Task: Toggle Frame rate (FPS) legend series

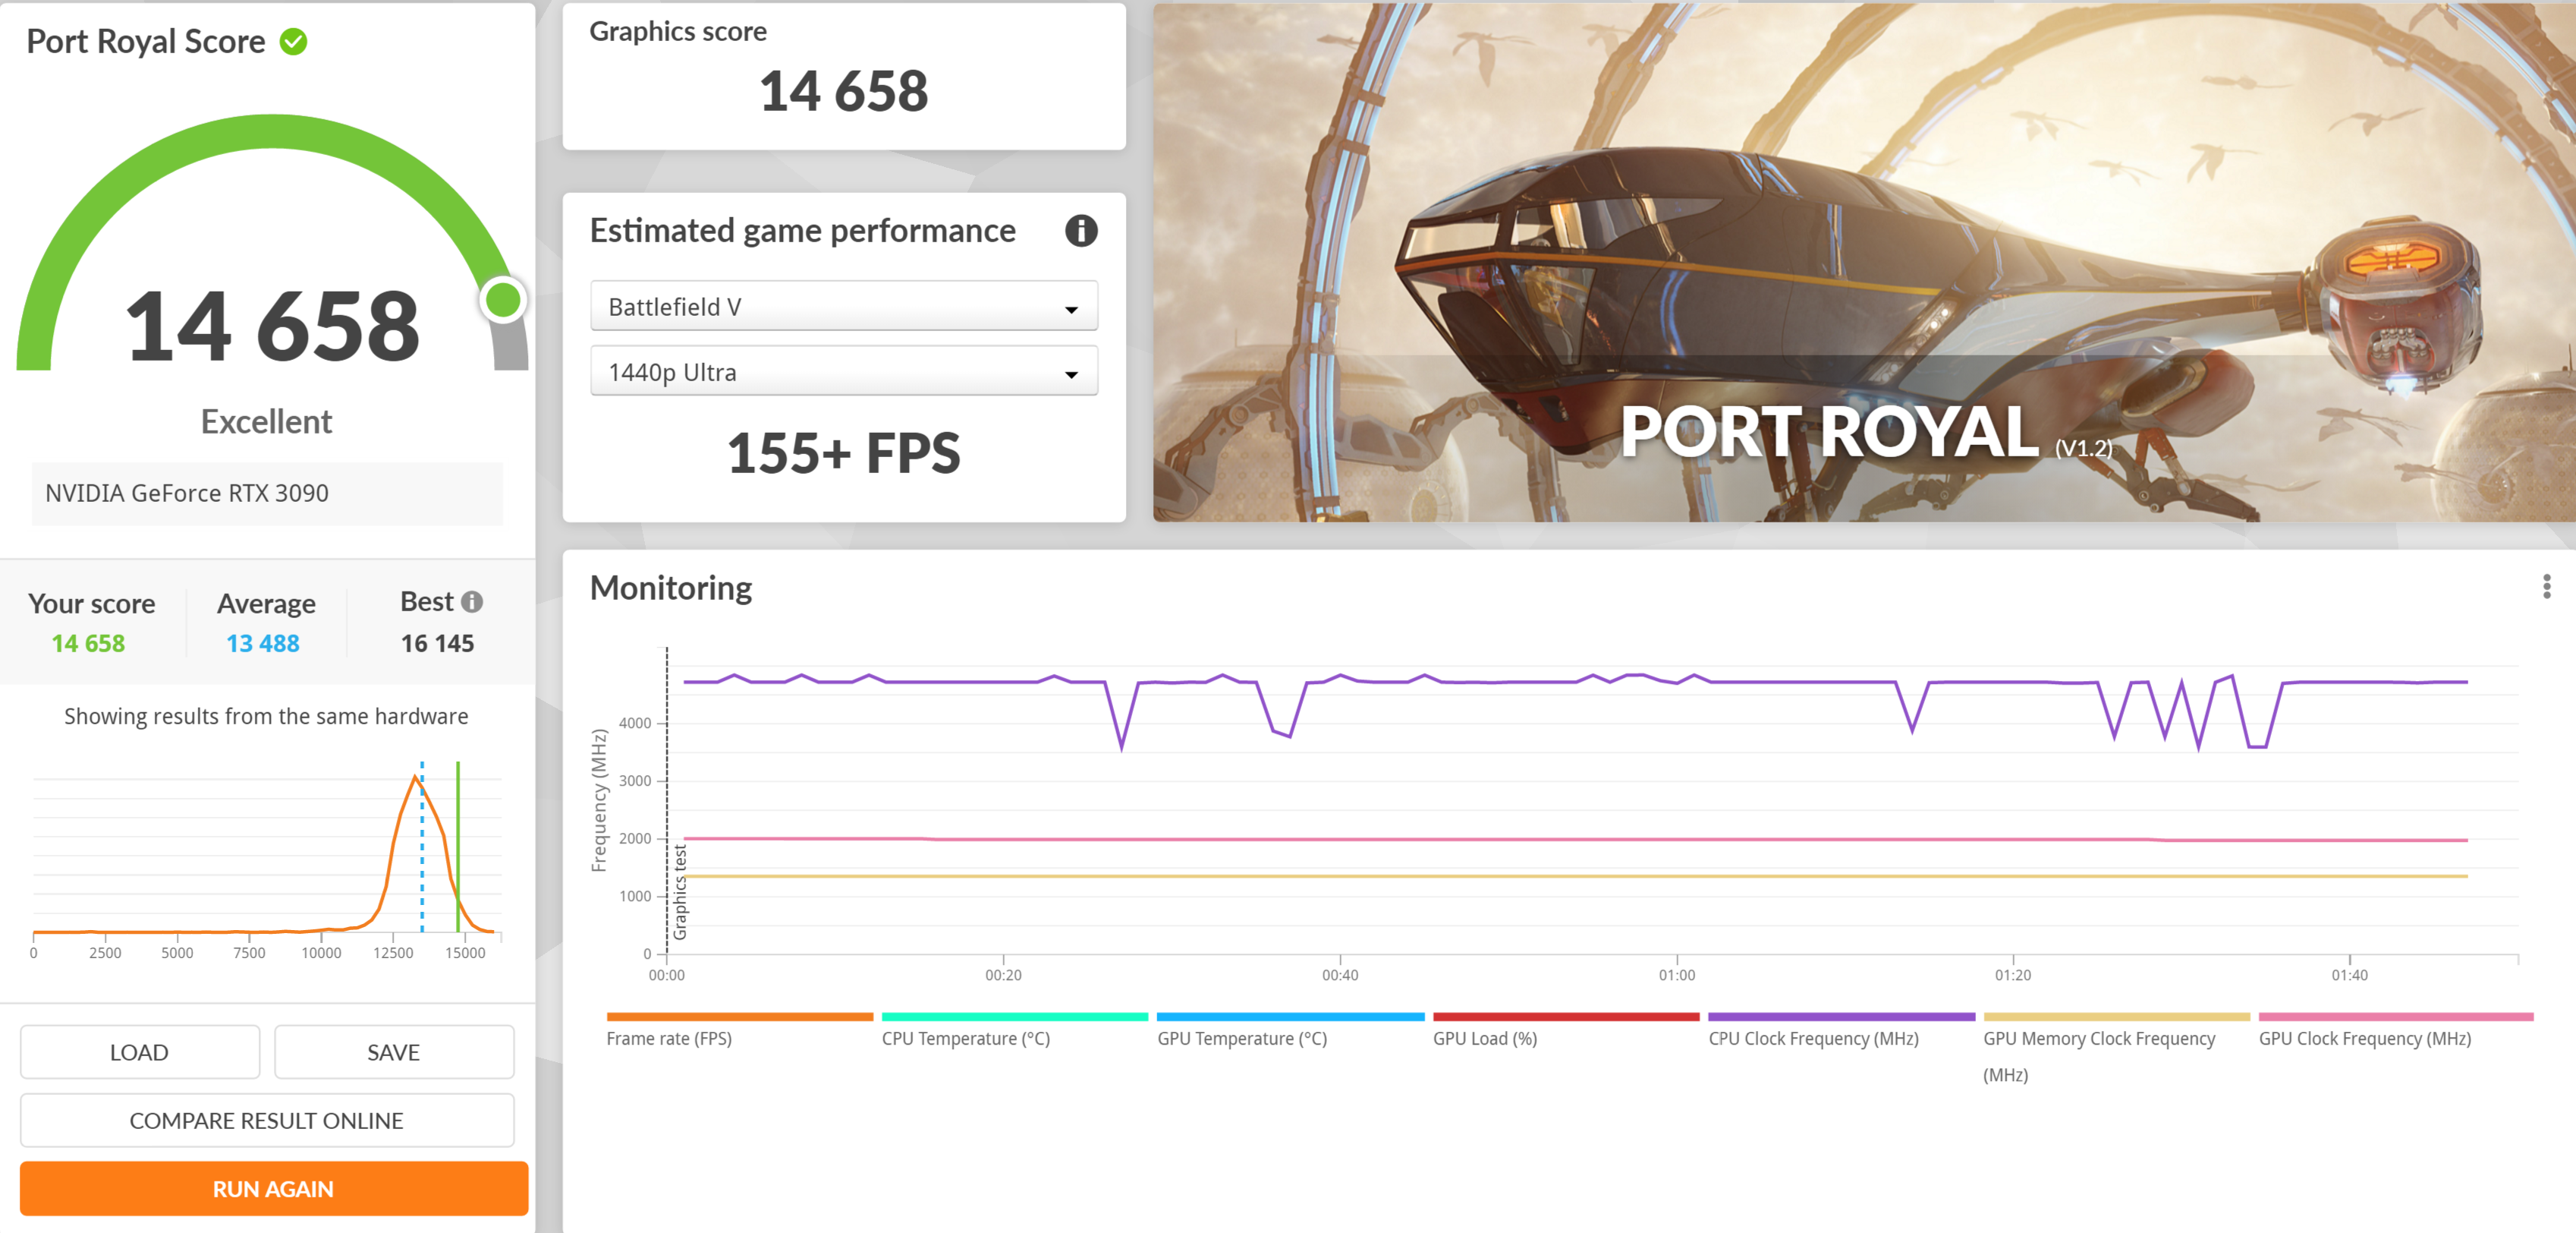Action: tap(668, 1038)
